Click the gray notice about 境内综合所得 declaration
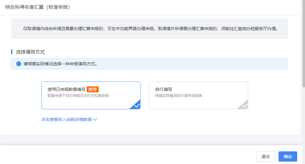 coord(149,29)
